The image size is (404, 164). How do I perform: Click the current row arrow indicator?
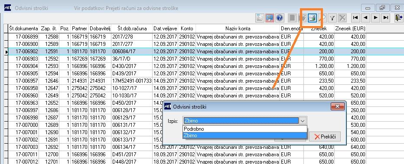click(x=6, y=51)
